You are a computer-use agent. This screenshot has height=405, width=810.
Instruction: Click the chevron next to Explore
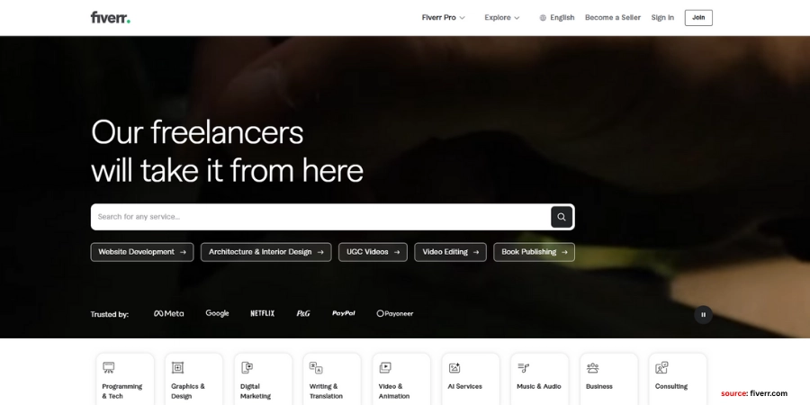point(517,18)
